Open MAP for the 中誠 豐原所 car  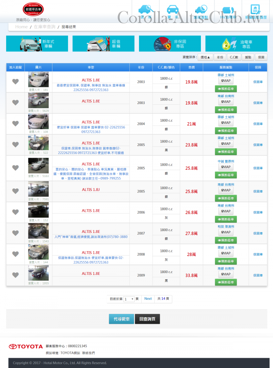tap(226, 167)
